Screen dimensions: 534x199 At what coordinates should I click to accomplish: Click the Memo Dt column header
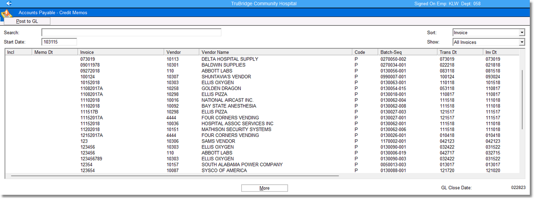click(x=55, y=52)
